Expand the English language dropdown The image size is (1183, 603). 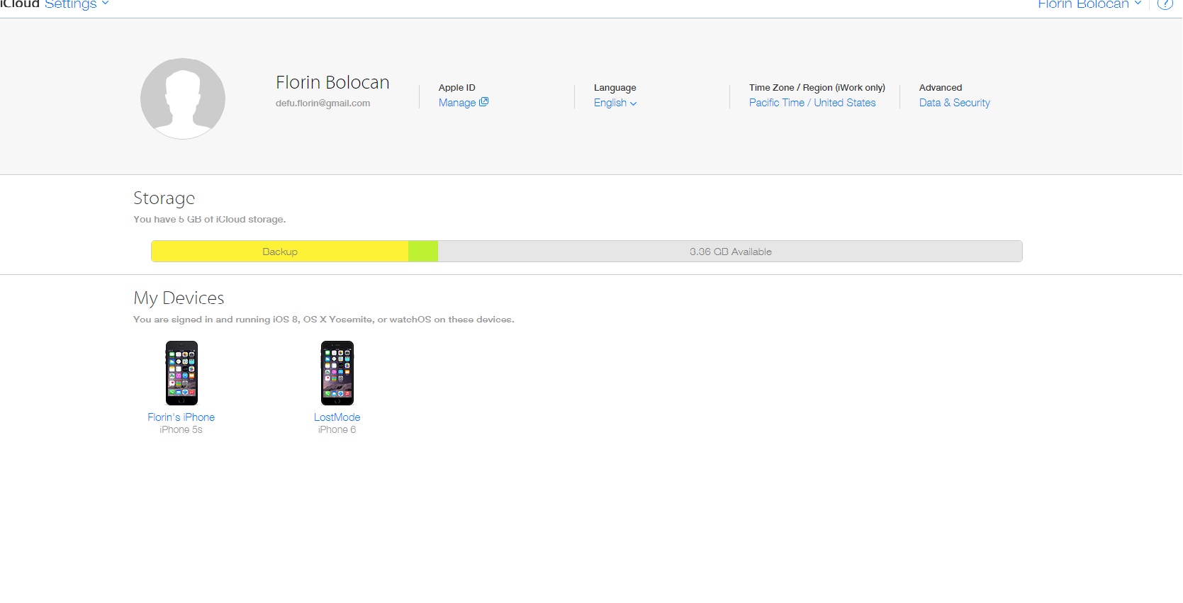click(615, 103)
